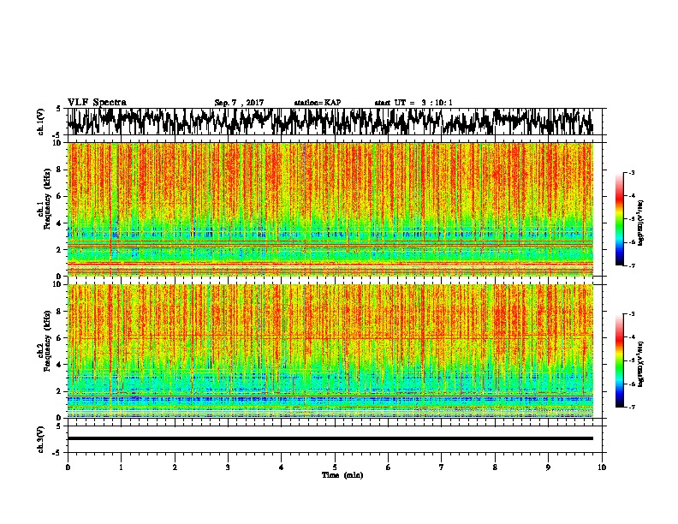Click the ch.1 color scale bar
The height and width of the screenshot is (524, 678).
click(x=620, y=219)
